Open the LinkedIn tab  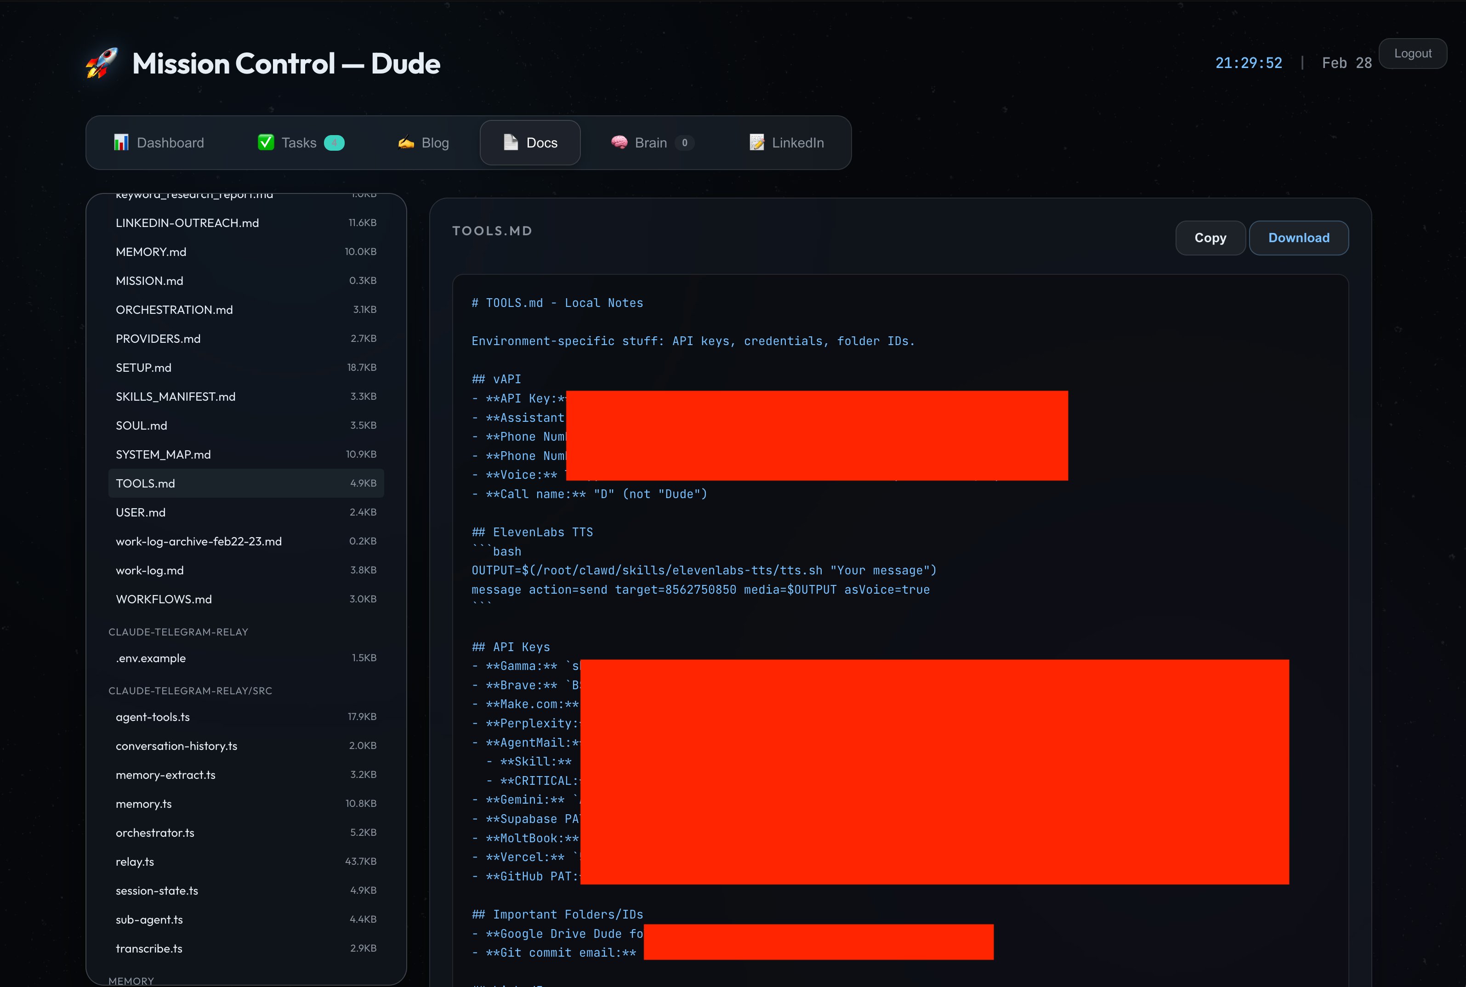pos(786,143)
